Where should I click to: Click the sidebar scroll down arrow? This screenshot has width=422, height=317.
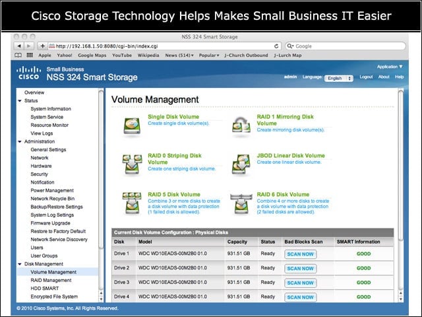[101, 299]
